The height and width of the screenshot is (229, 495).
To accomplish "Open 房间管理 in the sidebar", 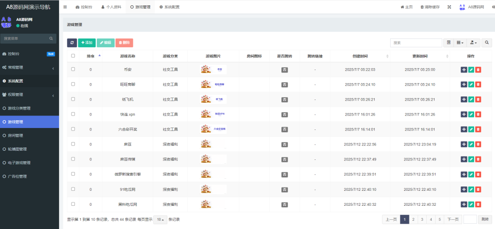I will point(29,136).
